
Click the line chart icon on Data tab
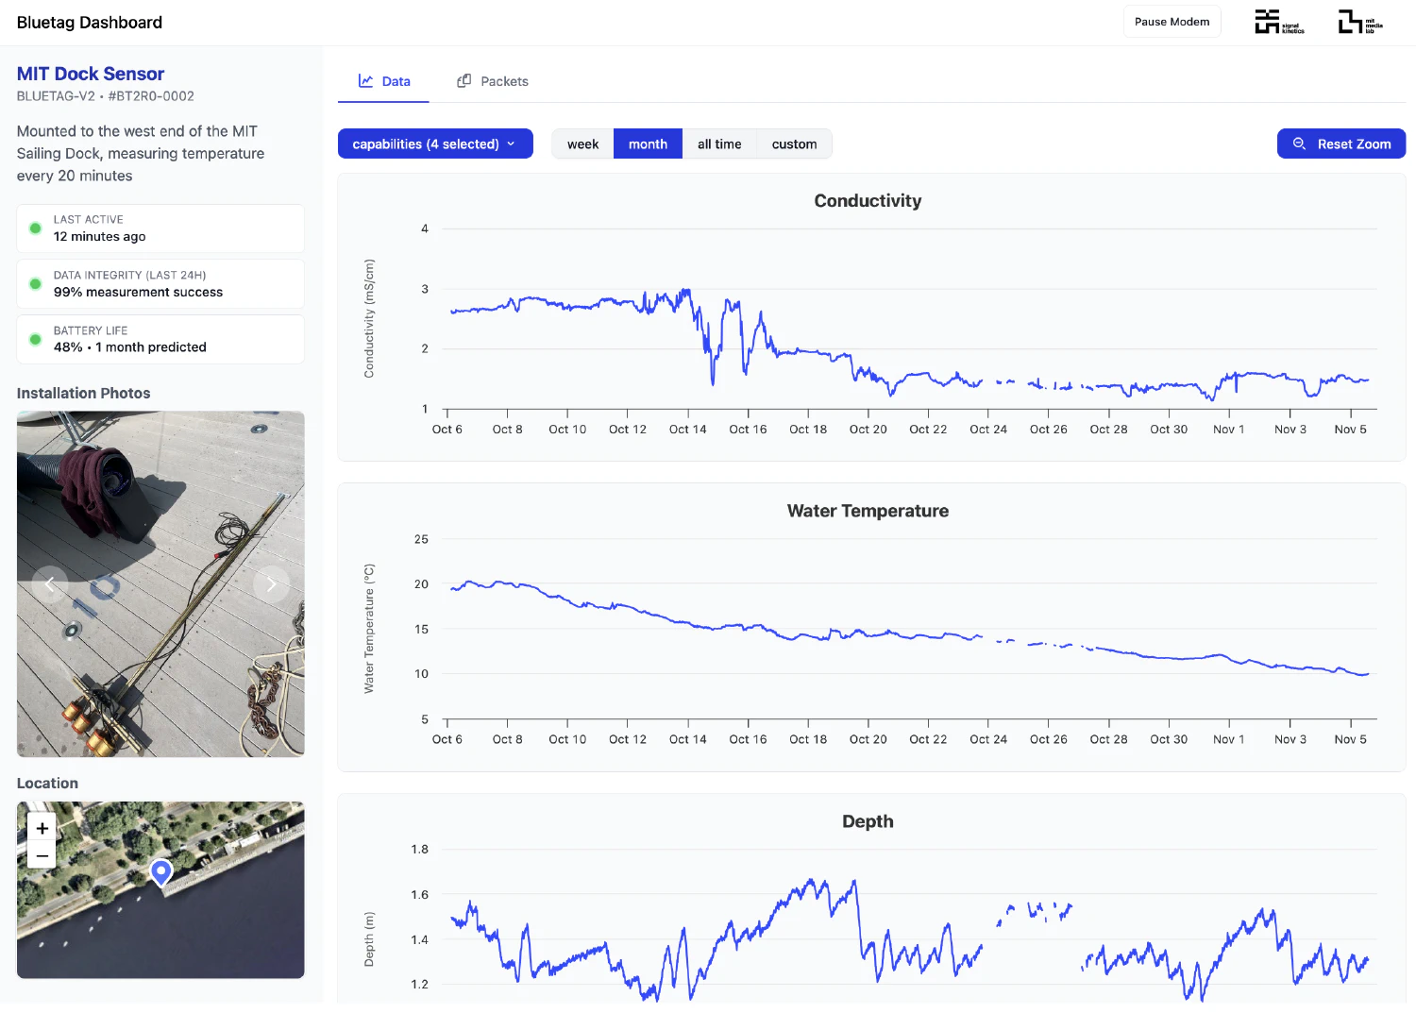click(363, 81)
